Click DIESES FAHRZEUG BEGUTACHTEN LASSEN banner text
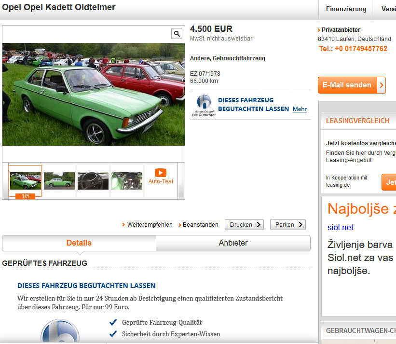This screenshot has width=396, height=344. point(253,105)
